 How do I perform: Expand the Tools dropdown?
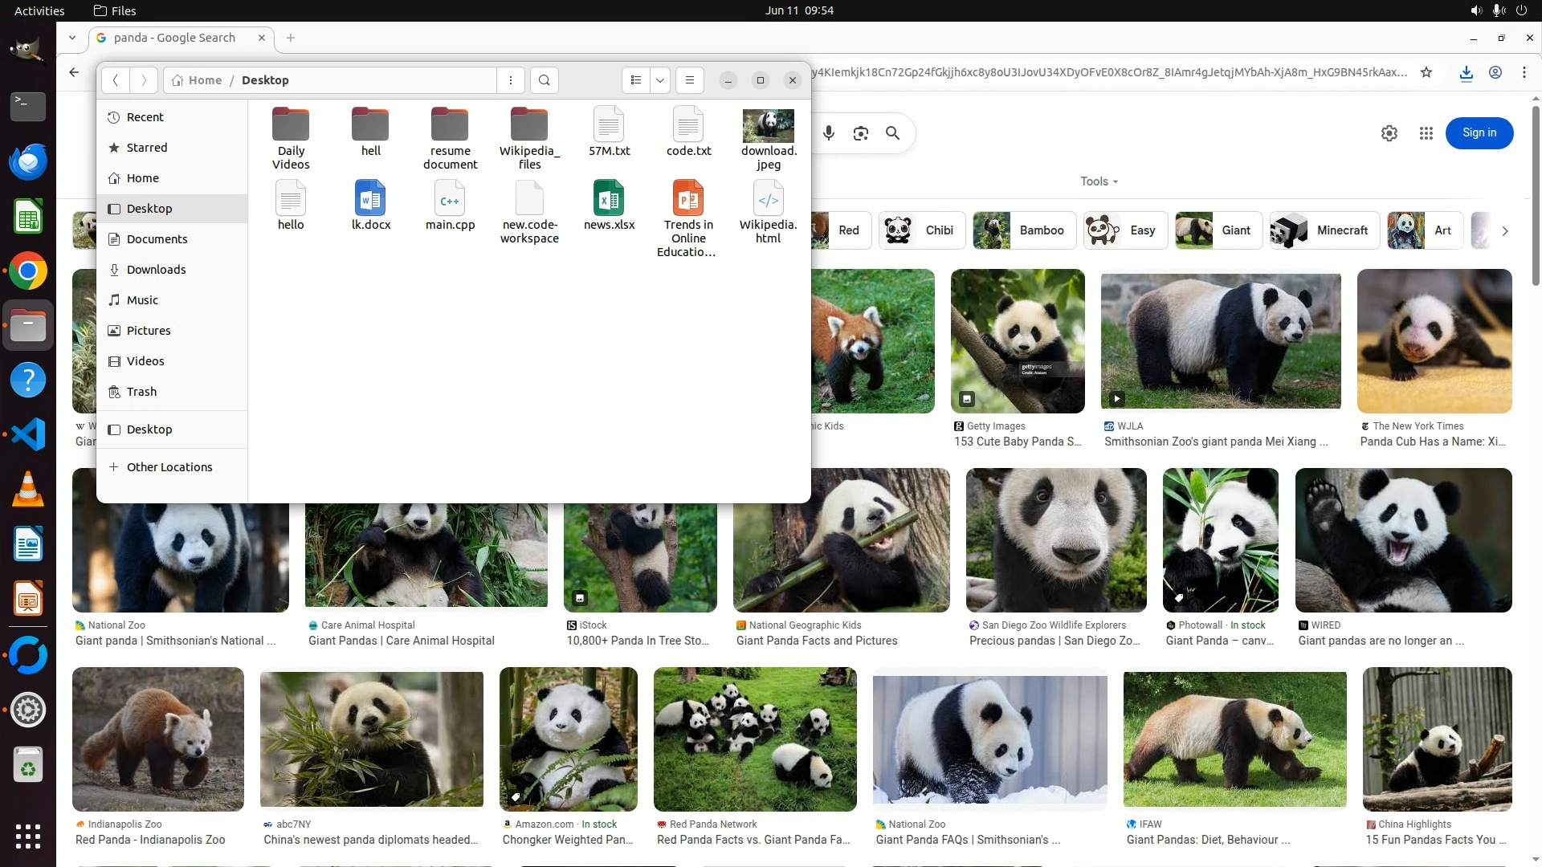pyautogui.click(x=1099, y=181)
